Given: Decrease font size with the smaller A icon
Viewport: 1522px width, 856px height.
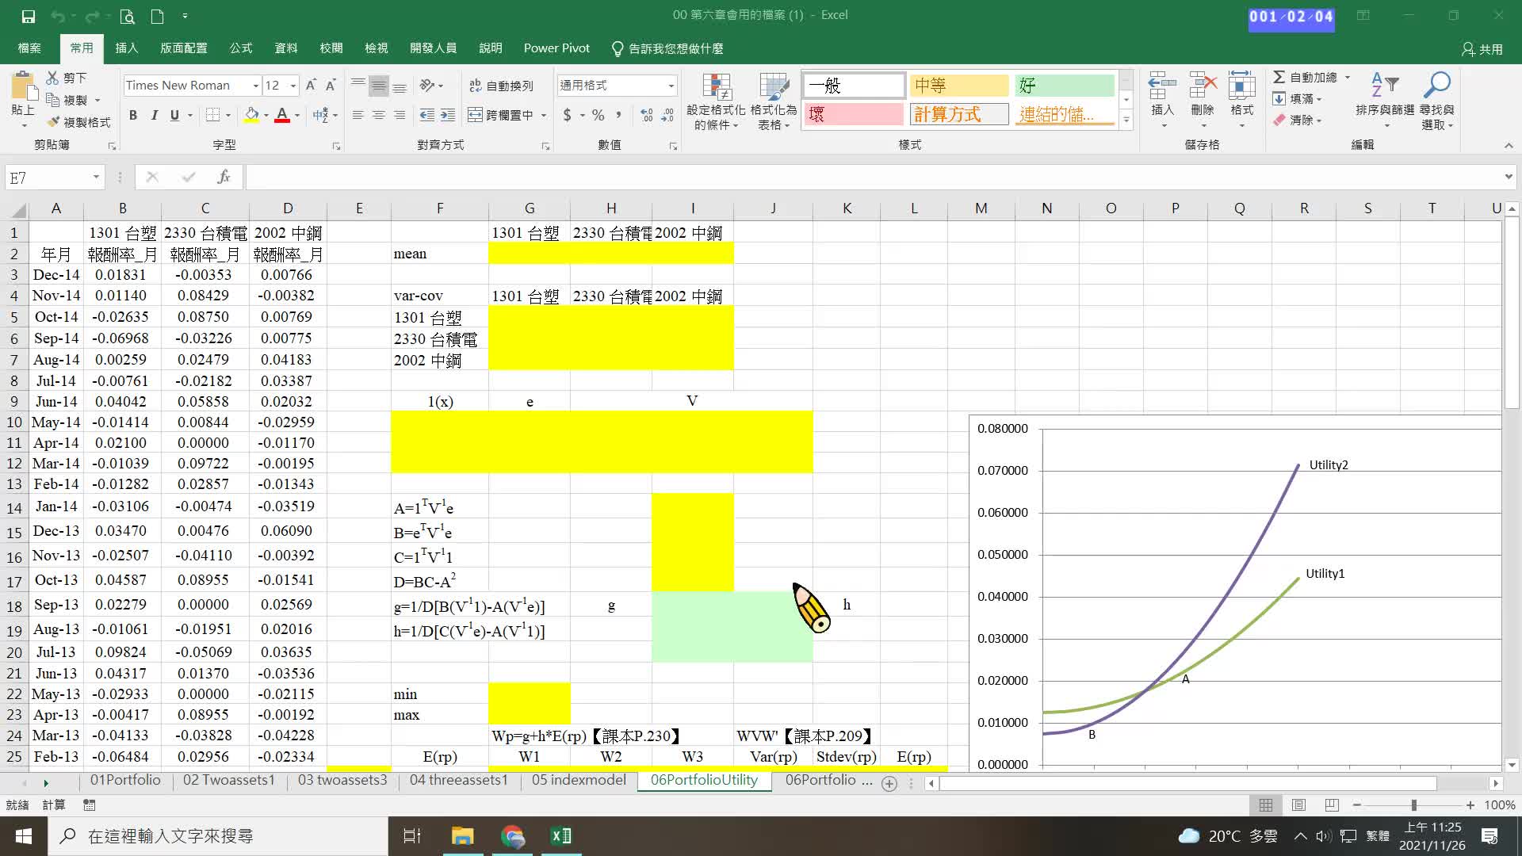Looking at the screenshot, I should tap(331, 85).
